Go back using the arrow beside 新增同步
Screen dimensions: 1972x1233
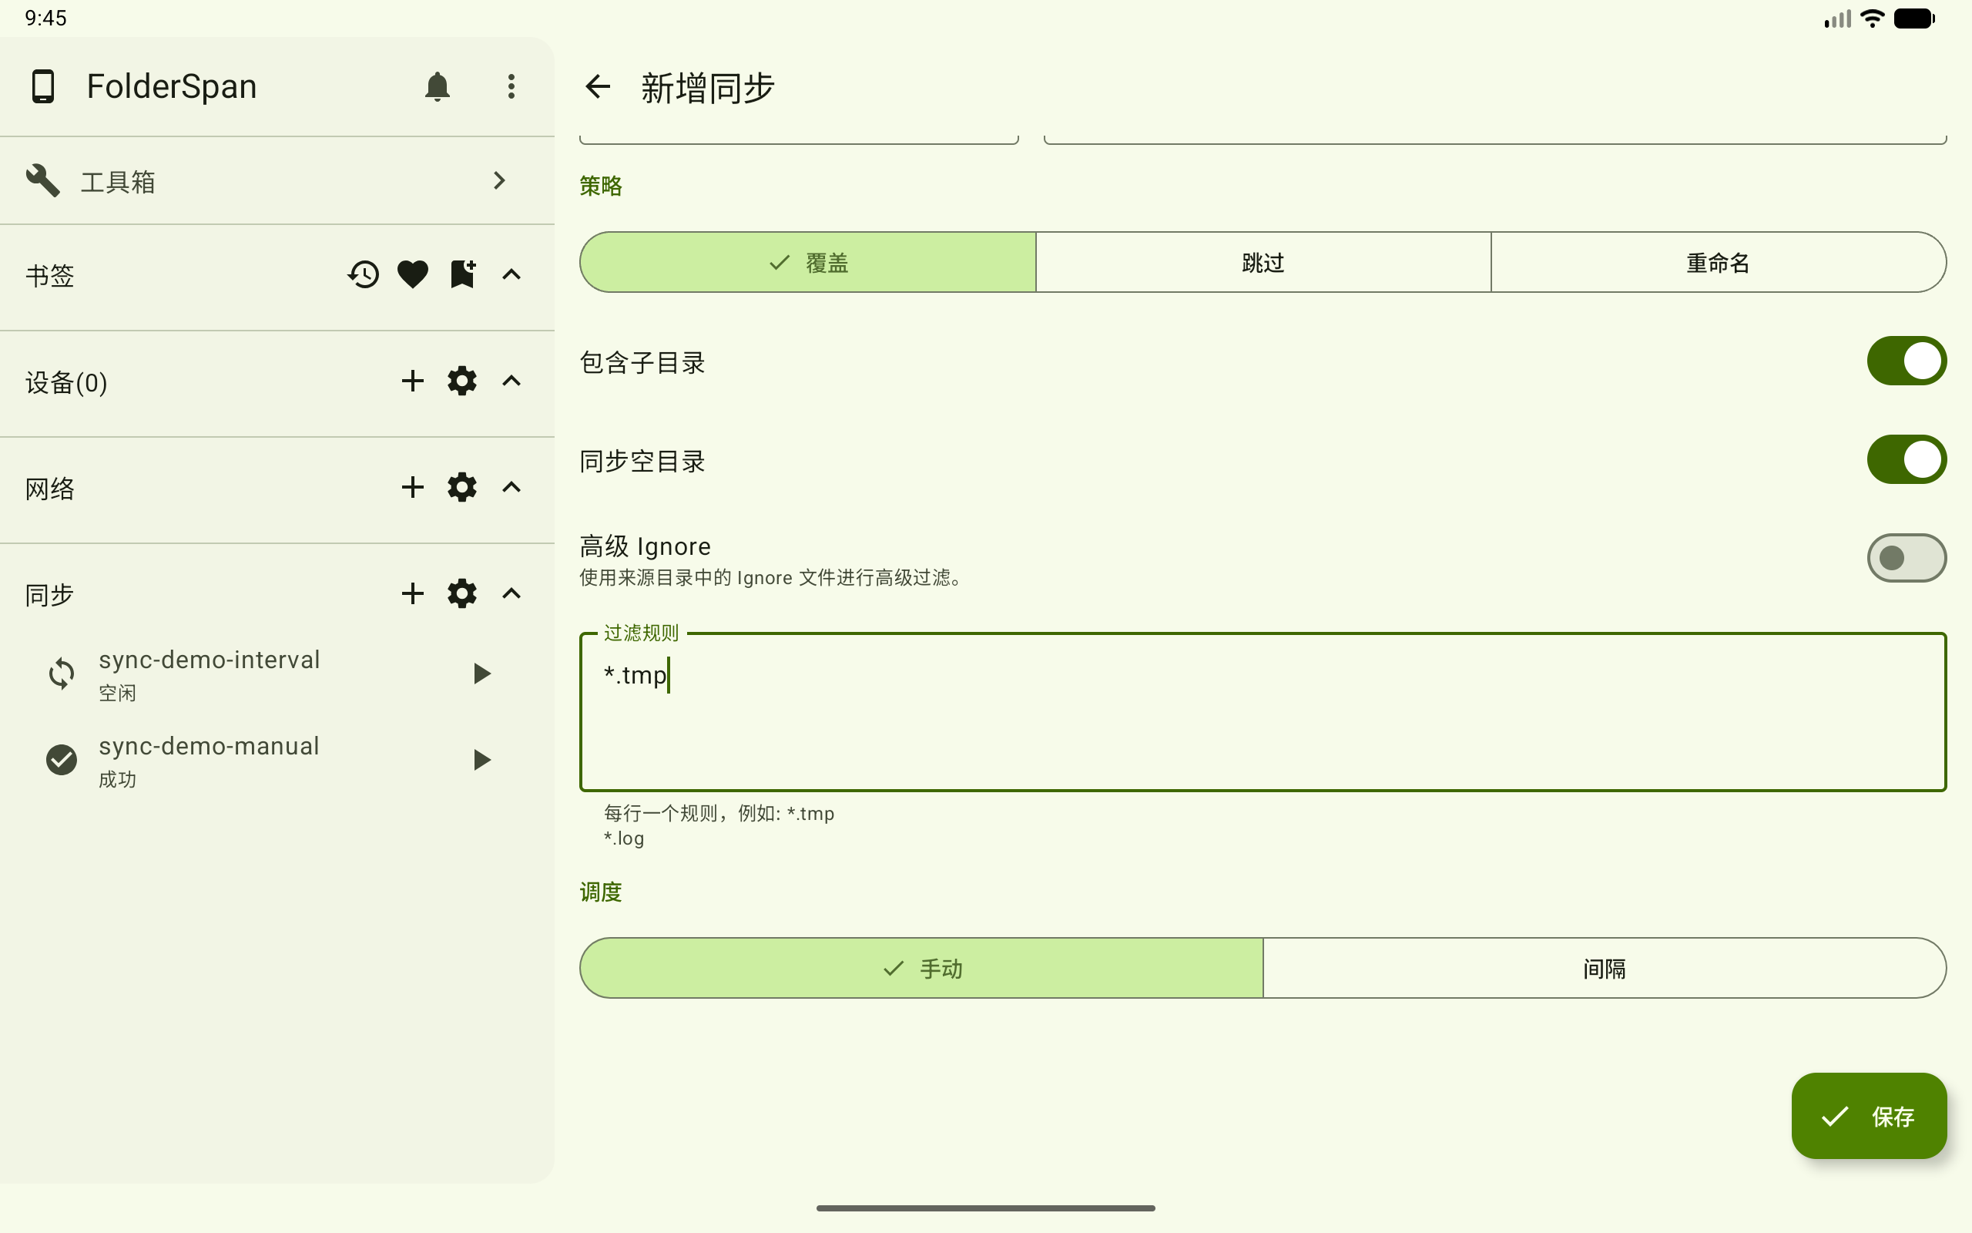tap(598, 86)
